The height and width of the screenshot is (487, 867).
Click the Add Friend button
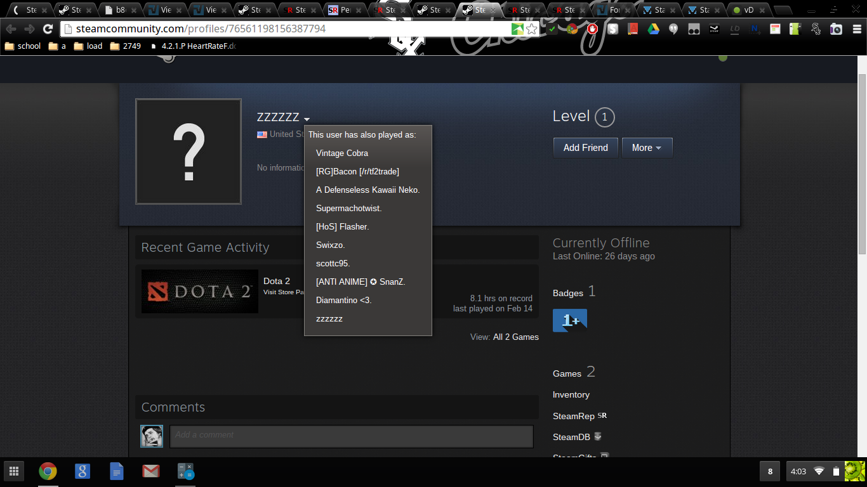click(x=586, y=148)
